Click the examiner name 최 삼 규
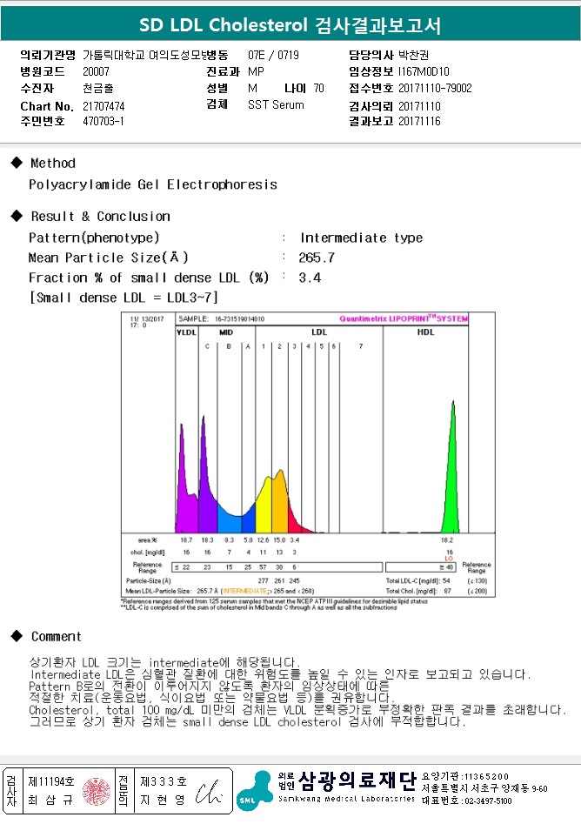The image size is (581, 824). click(50, 800)
